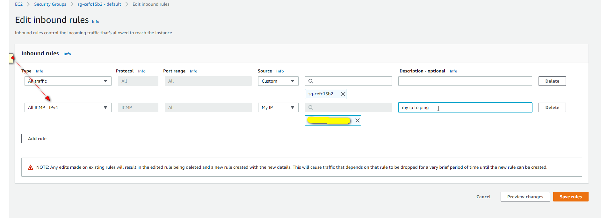601x218 pixels.
Task: Click Save rules button
Action: click(571, 197)
